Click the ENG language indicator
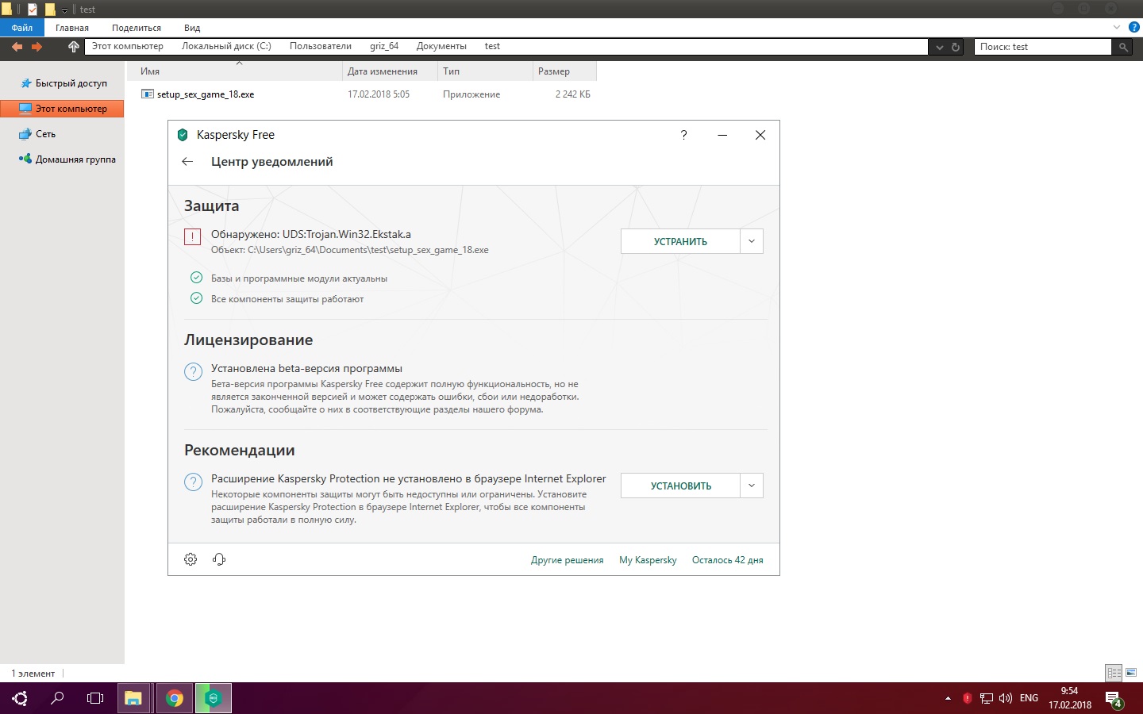Viewport: 1143px width, 714px height. click(x=1029, y=698)
